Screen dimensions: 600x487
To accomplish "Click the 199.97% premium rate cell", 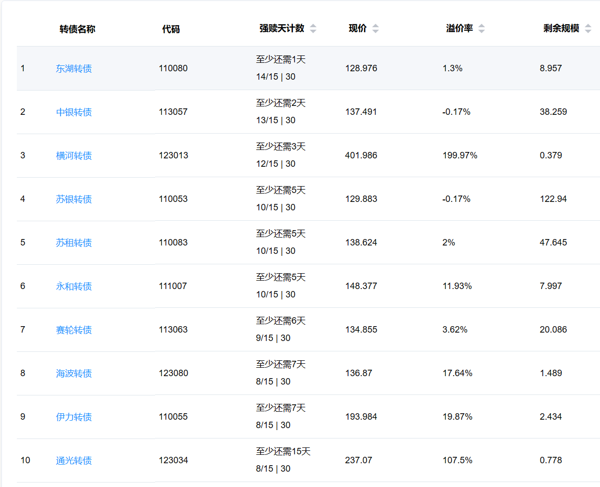I will [460, 155].
